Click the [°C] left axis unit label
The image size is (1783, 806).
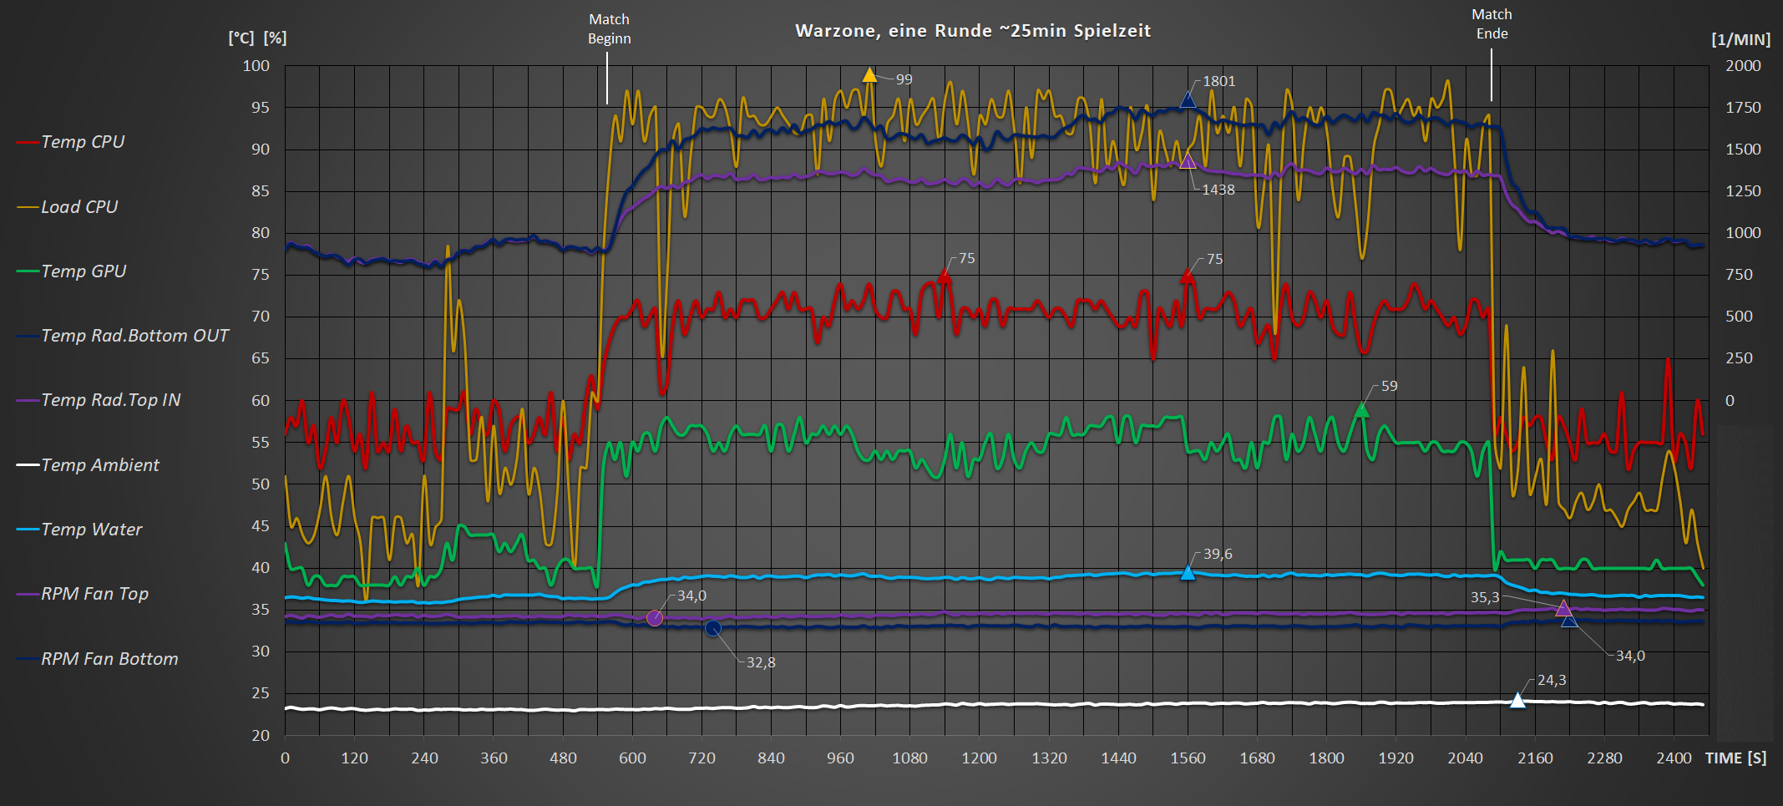coord(241,38)
